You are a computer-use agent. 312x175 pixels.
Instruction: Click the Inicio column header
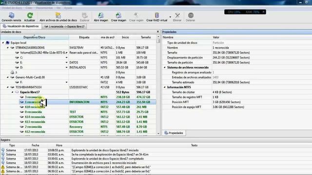(125, 37)
